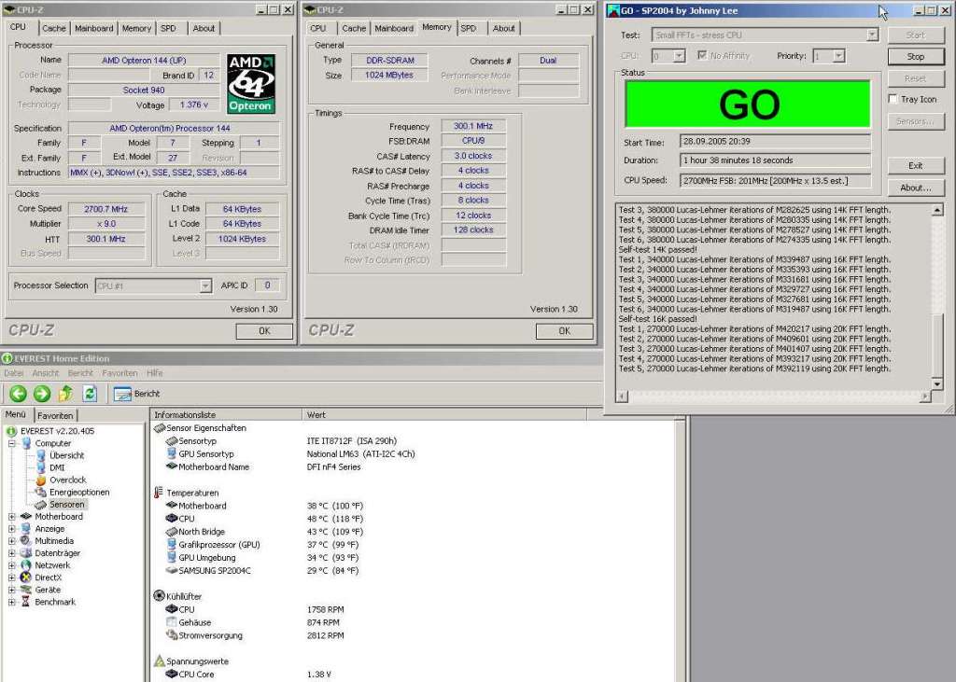
Task: Click the AMD64 Opteron logo in CPU-Z
Action: pos(250,83)
